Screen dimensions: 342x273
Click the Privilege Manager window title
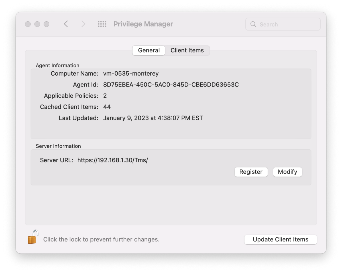tap(143, 24)
